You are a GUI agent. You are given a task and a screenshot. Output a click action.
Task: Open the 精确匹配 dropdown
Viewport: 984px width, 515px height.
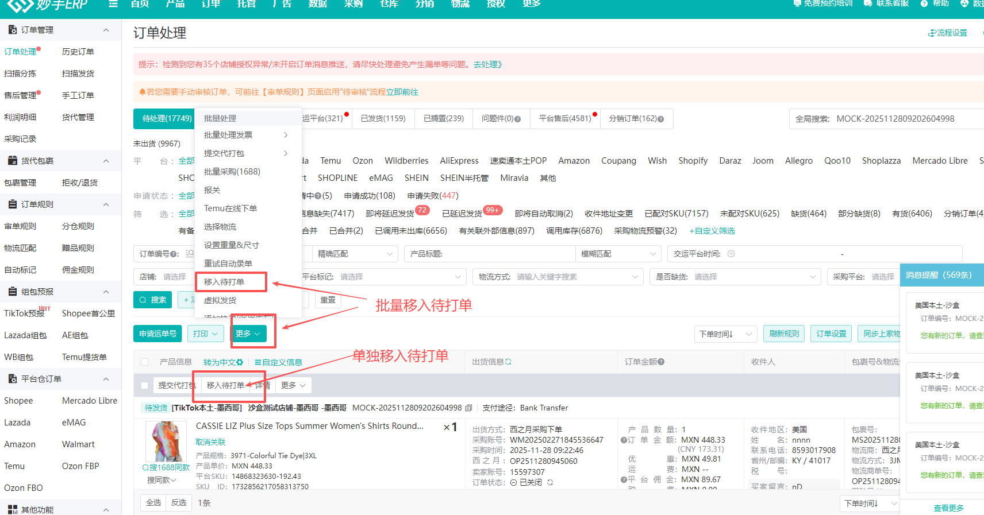pos(355,254)
